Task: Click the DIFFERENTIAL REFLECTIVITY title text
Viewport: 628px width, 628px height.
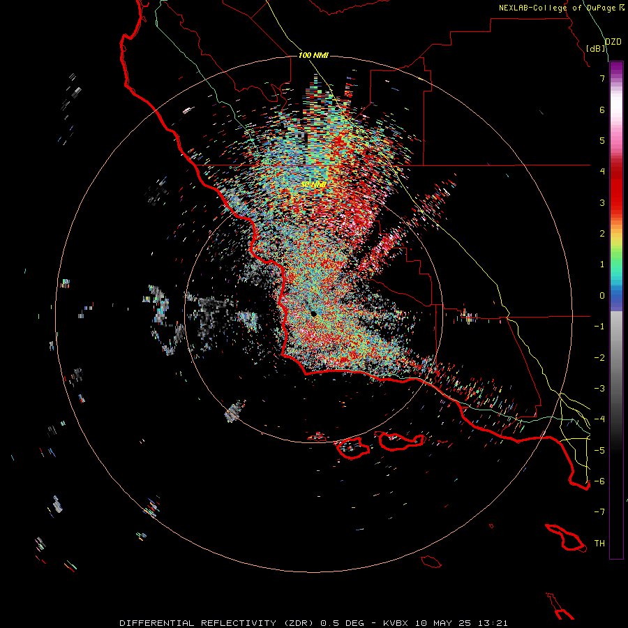Action: coord(197,623)
